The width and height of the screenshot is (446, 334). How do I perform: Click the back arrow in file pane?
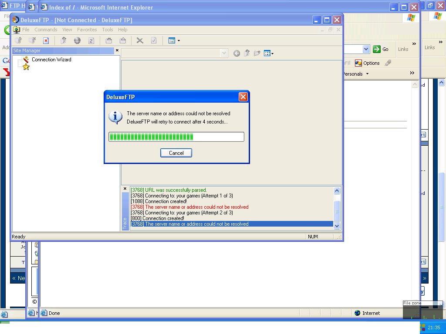coord(237,53)
